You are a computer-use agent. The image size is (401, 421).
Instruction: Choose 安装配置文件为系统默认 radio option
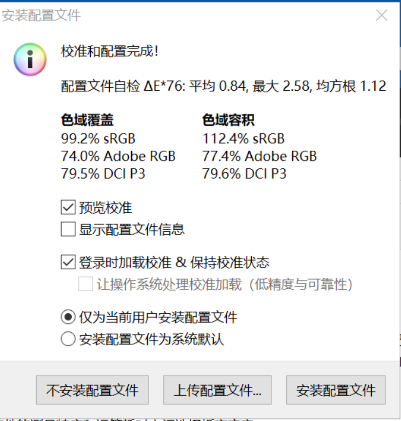[68, 339]
